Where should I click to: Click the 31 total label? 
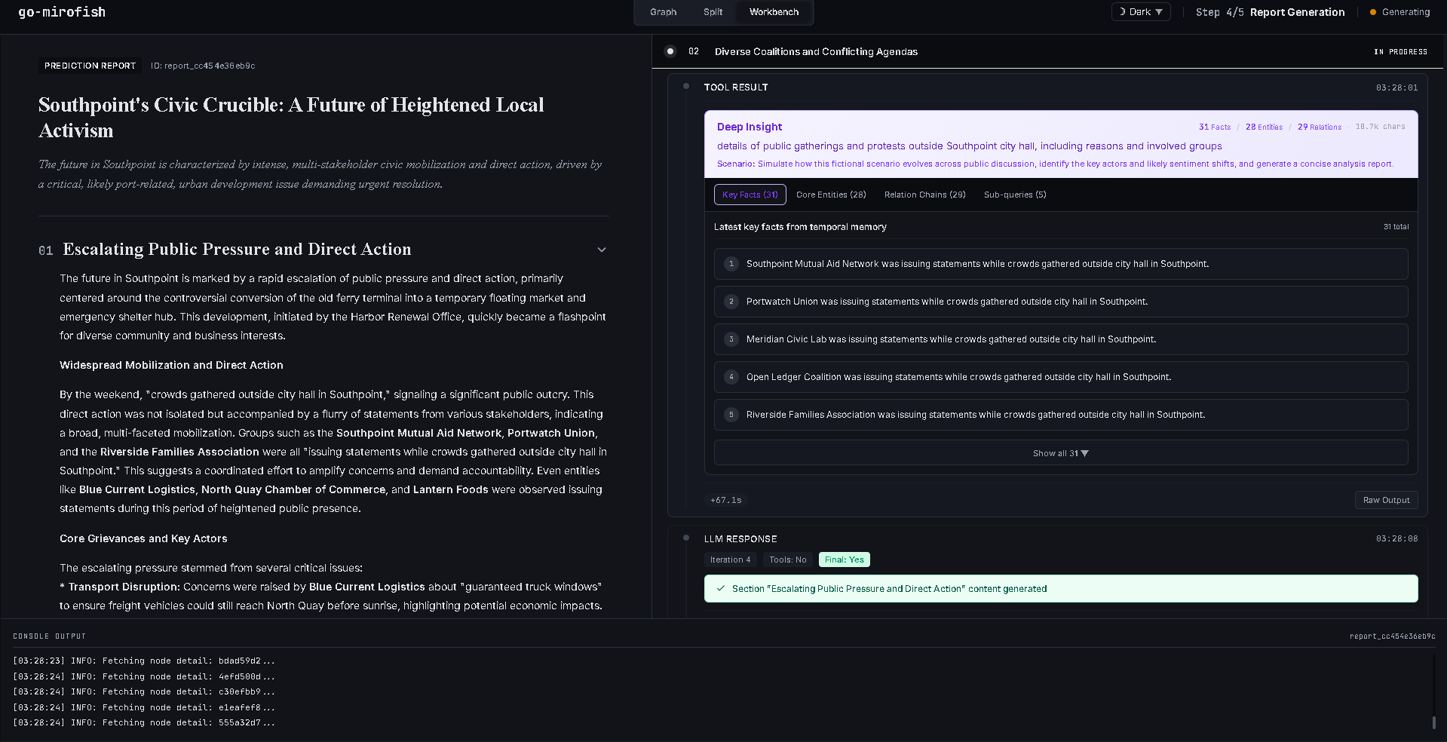[1396, 227]
